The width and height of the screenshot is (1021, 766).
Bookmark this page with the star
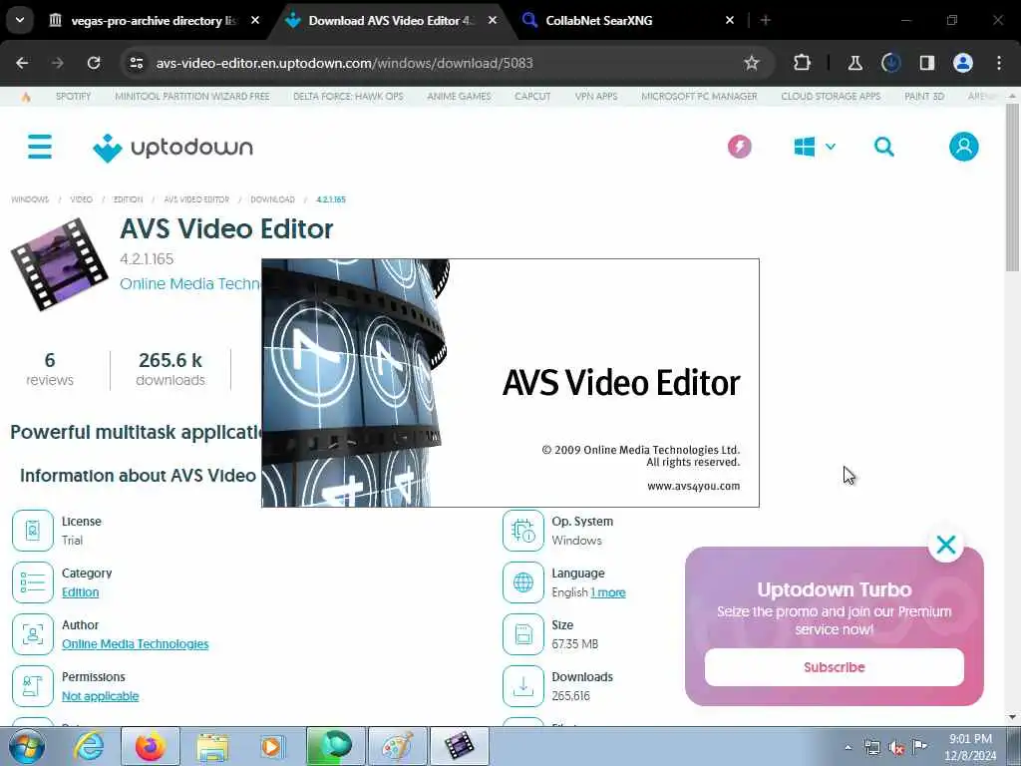point(752,63)
